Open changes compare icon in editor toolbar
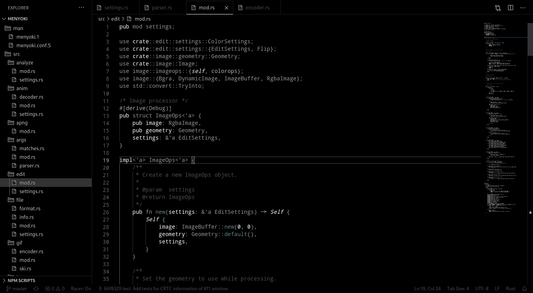The height and width of the screenshot is (293, 533). 498,7
